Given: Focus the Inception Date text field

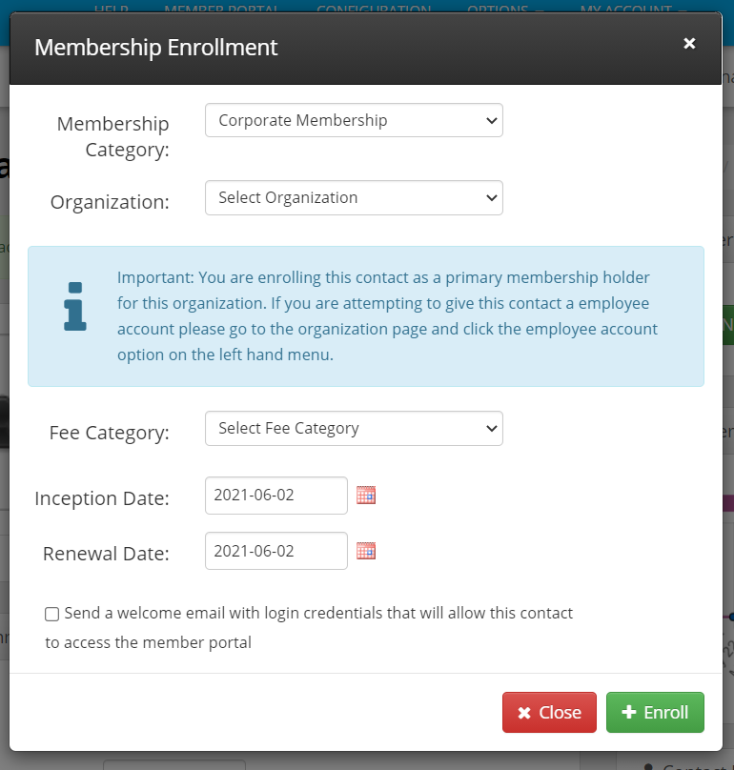Looking at the screenshot, I should pos(276,495).
